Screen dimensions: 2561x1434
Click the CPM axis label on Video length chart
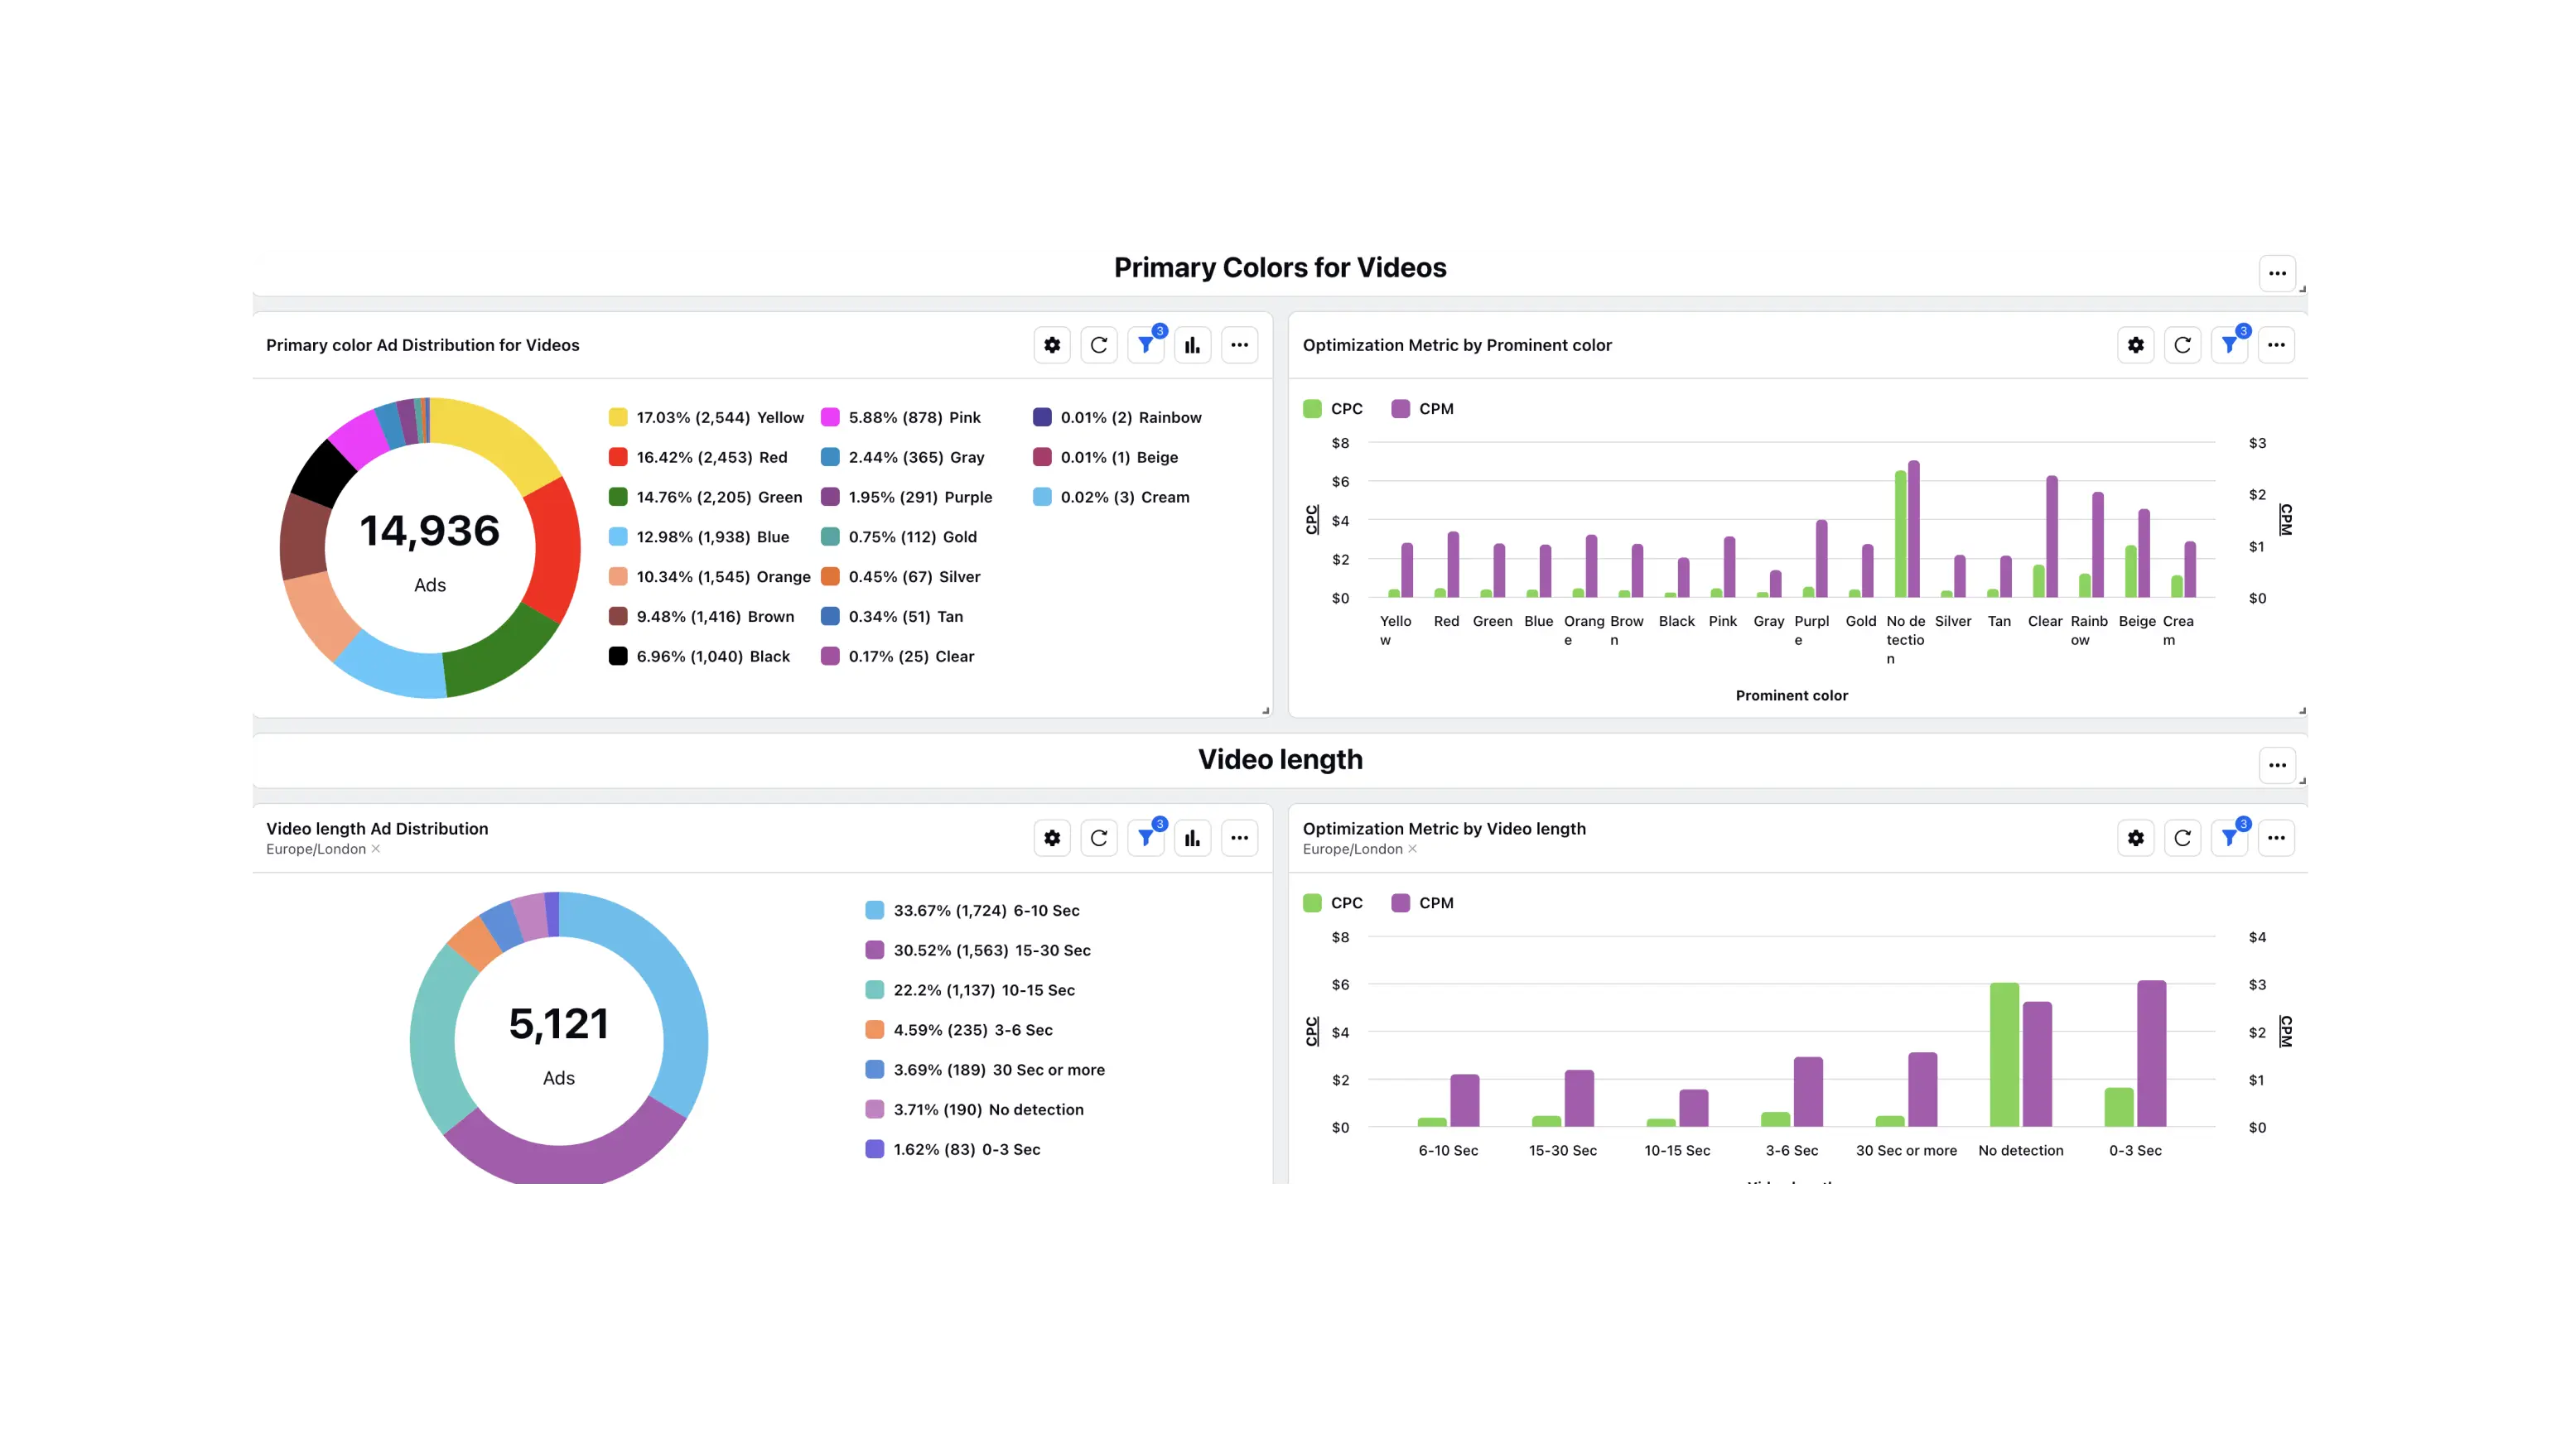point(2286,1032)
